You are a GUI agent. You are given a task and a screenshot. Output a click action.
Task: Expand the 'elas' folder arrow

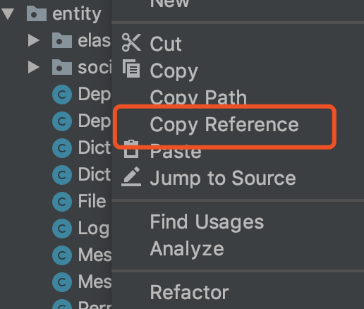coord(34,40)
